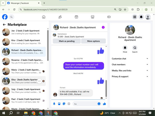Search in conversation with the Search icon
155x116 pixels.
point(135,48)
